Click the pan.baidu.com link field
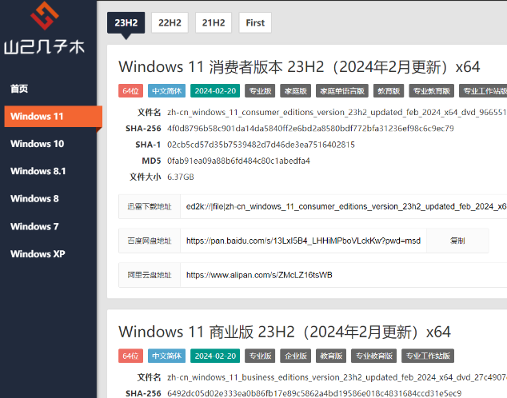Viewport: 507px width, 398px height. (303, 241)
